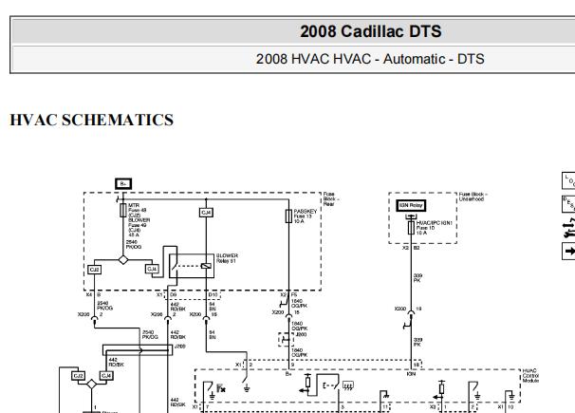575x413 pixels.
Task: Click the diamond junction inside rear fuse block
Action: coord(123,260)
